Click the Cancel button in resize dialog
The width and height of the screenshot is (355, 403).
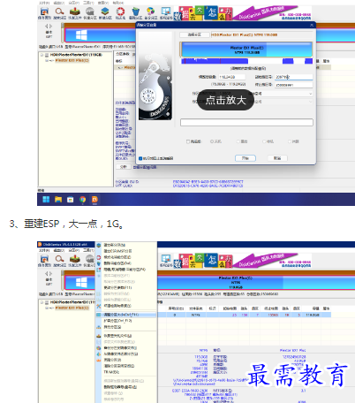[277, 158]
